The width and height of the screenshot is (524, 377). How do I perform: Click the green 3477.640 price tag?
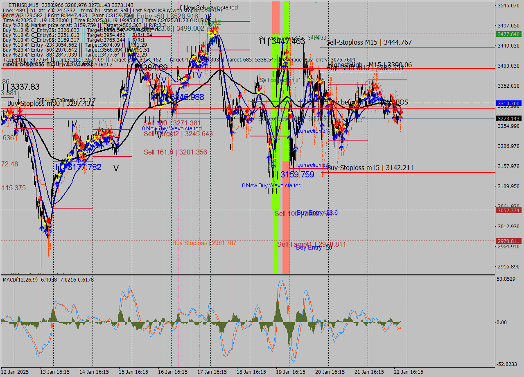508,34
